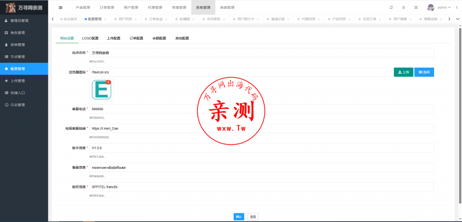462x222 pixels.
Task: Select the 网站设置 config tab
Action: point(67,38)
